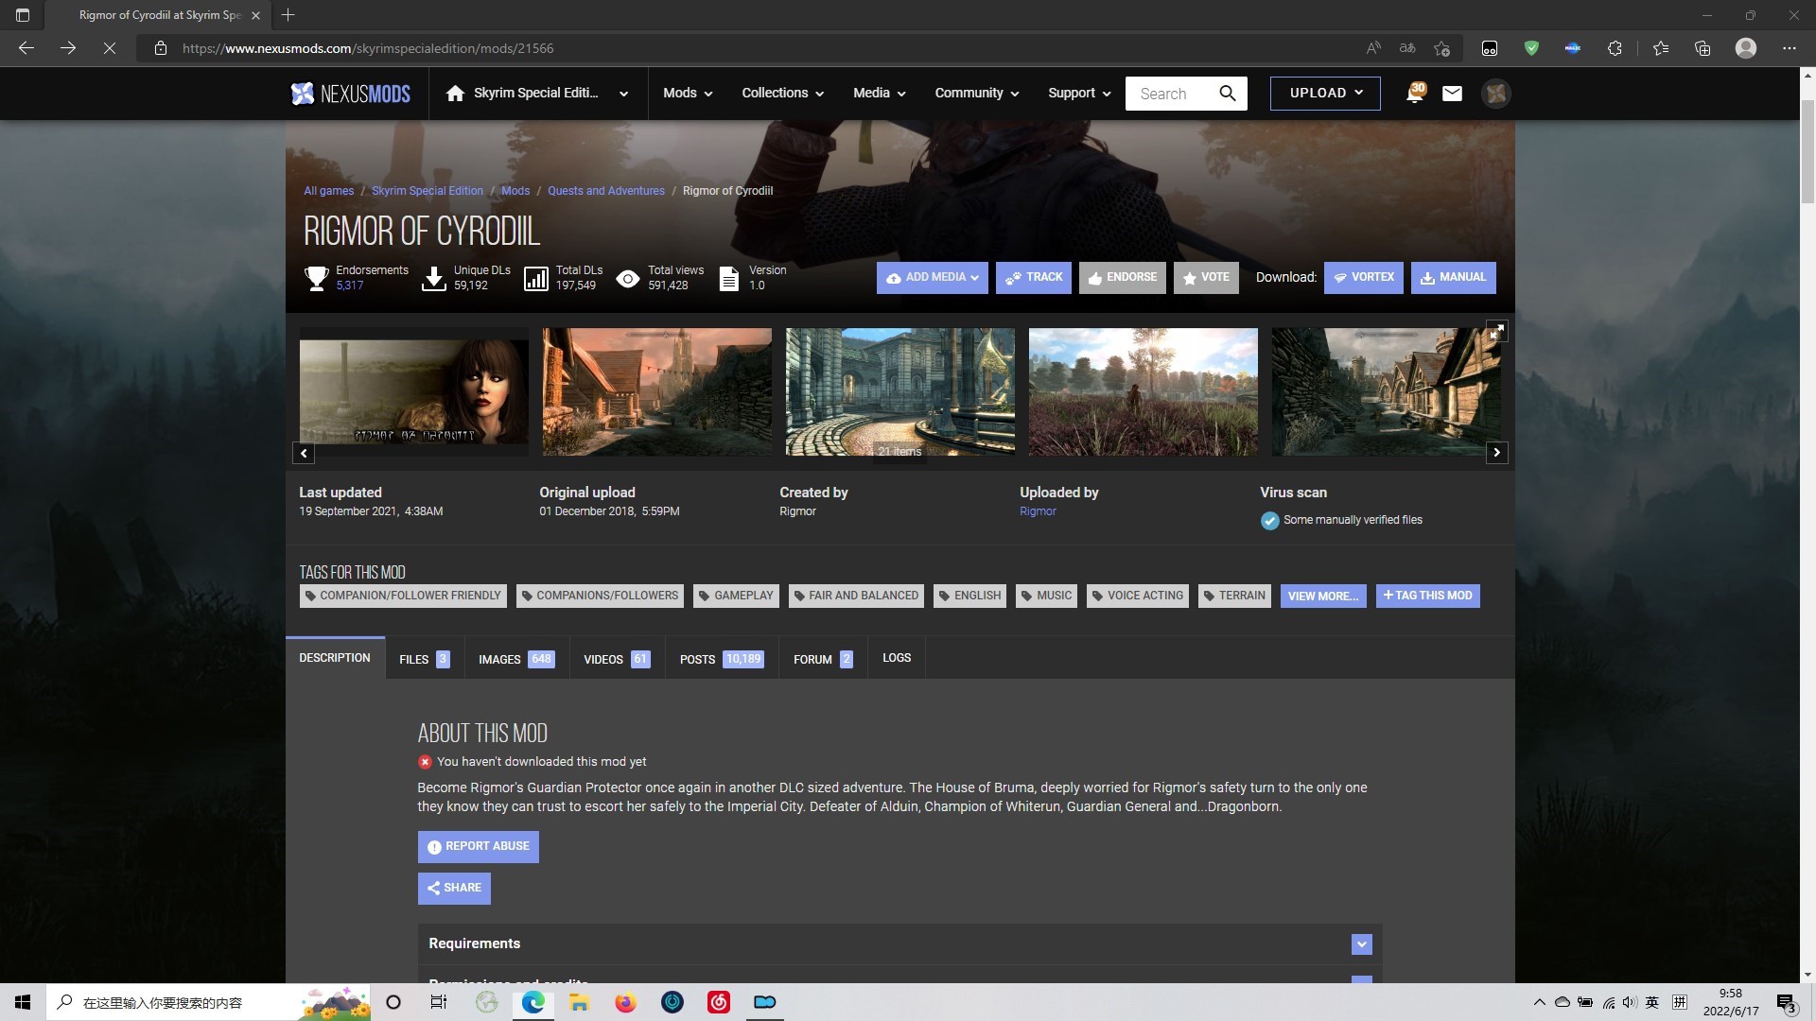The image size is (1816, 1021).
Task: Open the Rigmor portrait thumbnail
Action: click(x=414, y=392)
